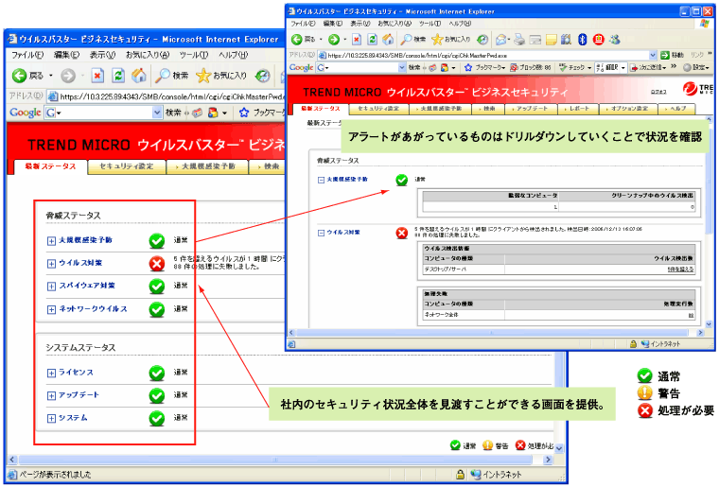
Task: Click green status icon beside ライセンス
Action: (157, 373)
